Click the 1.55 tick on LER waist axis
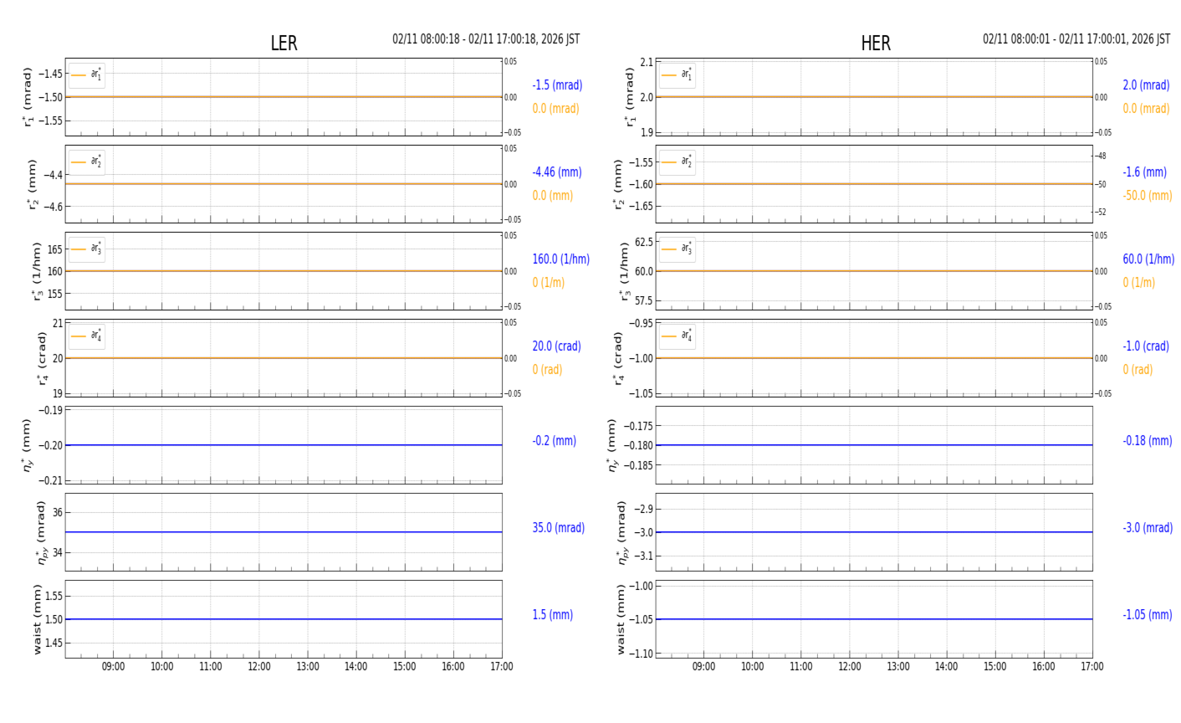1181x723 pixels. pyautogui.click(x=53, y=597)
